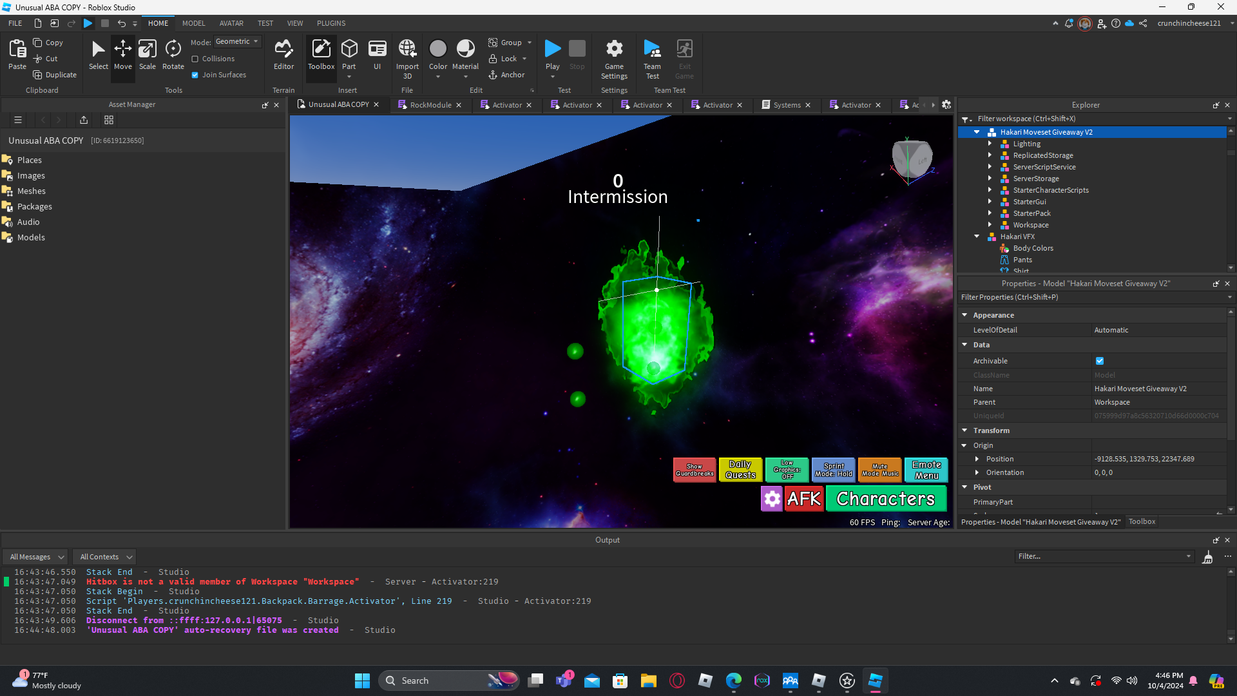1237x696 pixels.
Task: Open the PLUGINS ribbon tab
Action: [331, 23]
